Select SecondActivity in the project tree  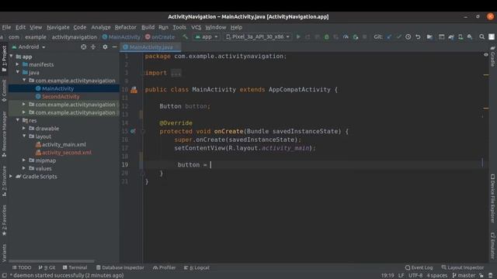61,96
